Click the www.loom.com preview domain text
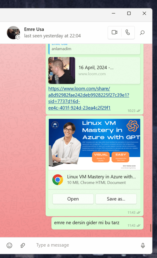The width and height of the screenshot is (157, 258). (x=92, y=74)
